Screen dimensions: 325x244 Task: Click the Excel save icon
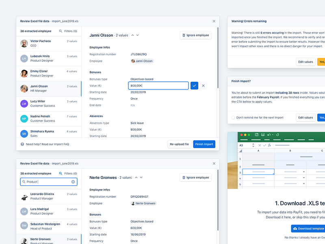pos(263,135)
